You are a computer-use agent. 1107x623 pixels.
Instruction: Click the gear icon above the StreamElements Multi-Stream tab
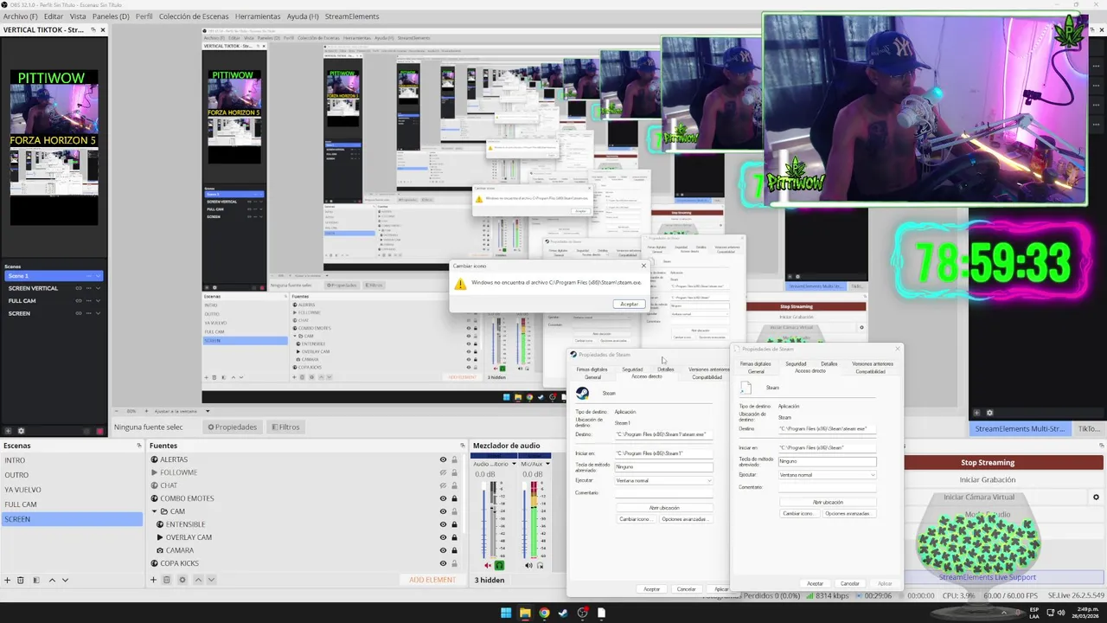coord(989,413)
